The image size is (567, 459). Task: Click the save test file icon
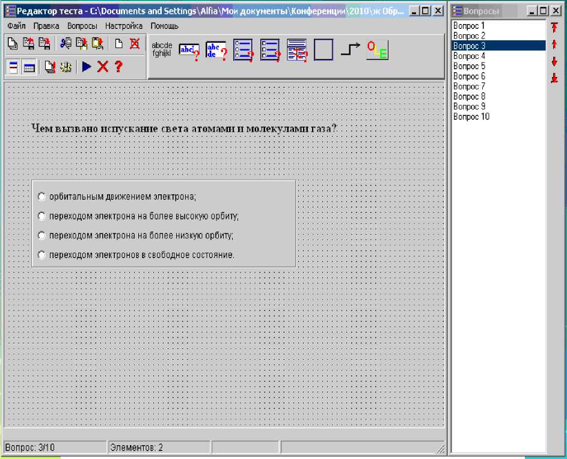coord(44,44)
